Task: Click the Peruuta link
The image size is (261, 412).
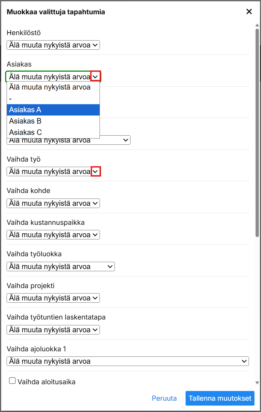Action: [x=164, y=398]
